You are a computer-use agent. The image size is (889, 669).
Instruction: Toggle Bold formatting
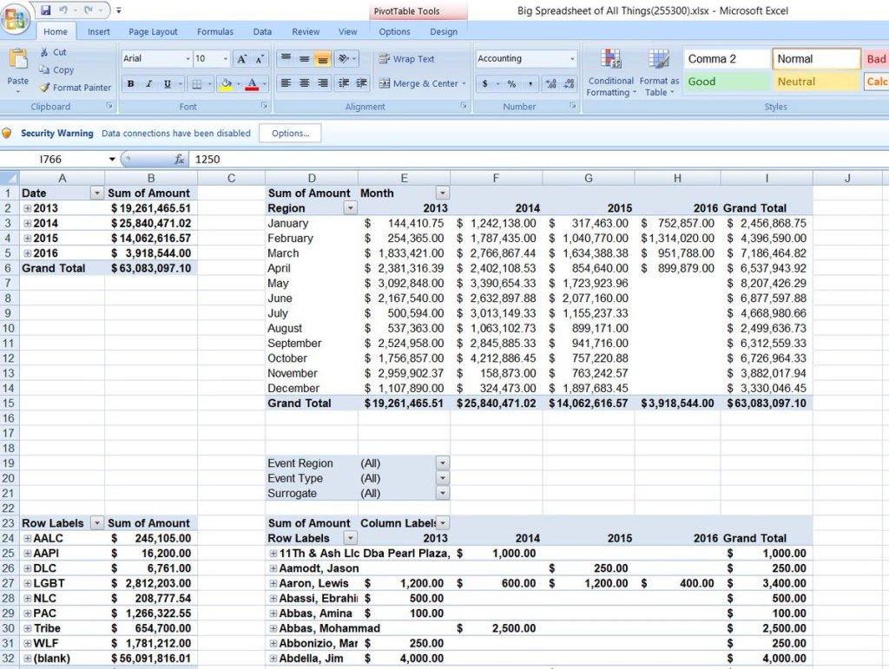tap(130, 84)
